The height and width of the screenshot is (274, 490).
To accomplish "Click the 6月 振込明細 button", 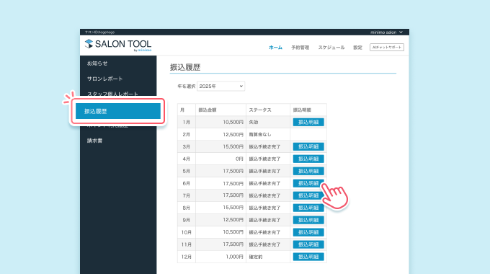I will tap(308, 183).
